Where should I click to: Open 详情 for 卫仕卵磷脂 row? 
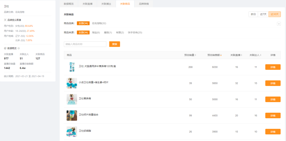click(273, 132)
